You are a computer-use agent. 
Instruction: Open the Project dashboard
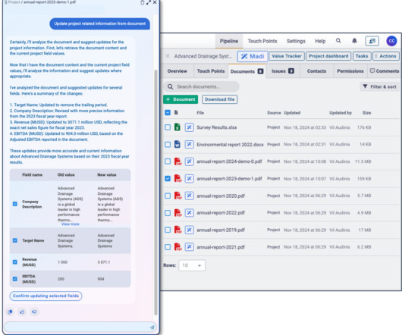click(x=328, y=56)
